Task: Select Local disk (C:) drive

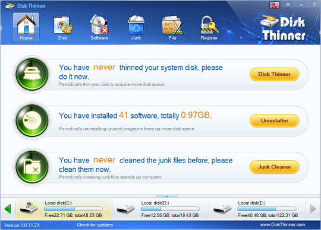Action: click(x=64, y=209)
